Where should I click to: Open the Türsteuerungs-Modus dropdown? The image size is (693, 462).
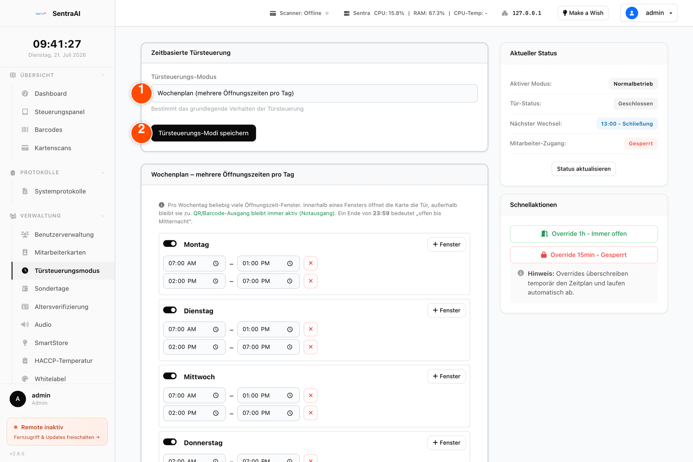pos(314,93)
